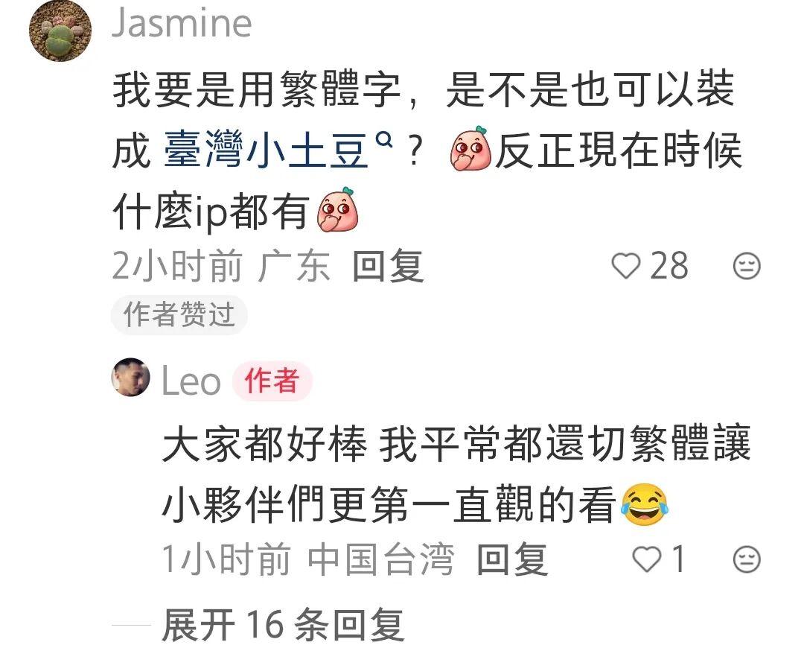
Task: Tap the peach emoji after ip都有
Action: pyautogui.click(x=338, y=210)
